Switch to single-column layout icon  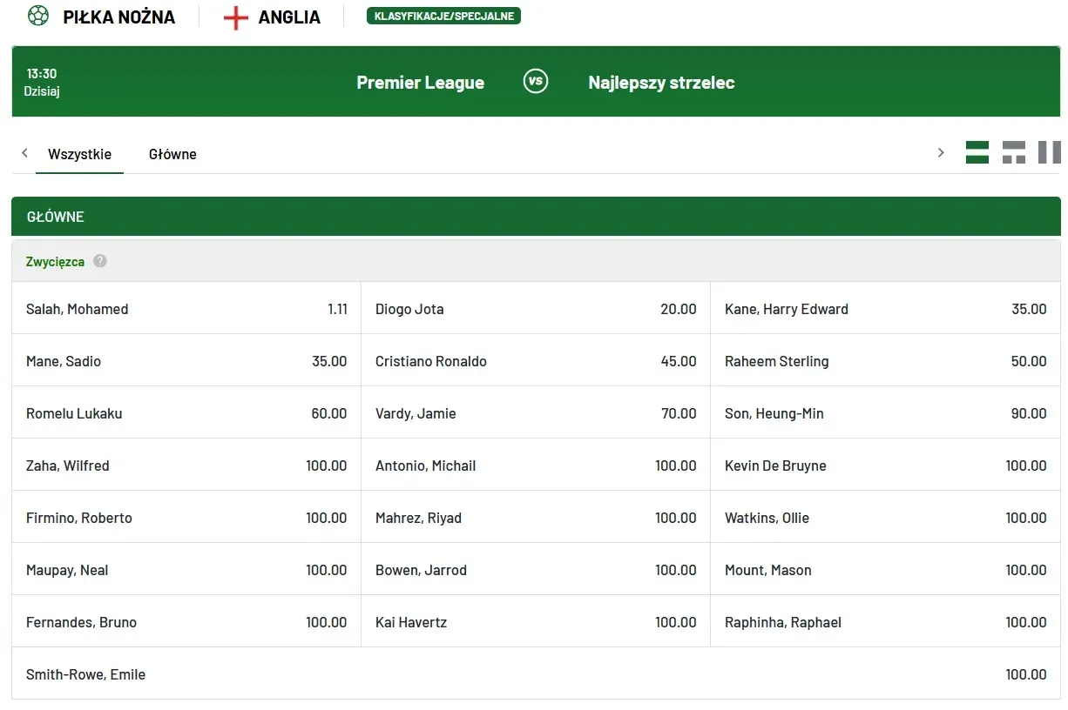(977, 152)
